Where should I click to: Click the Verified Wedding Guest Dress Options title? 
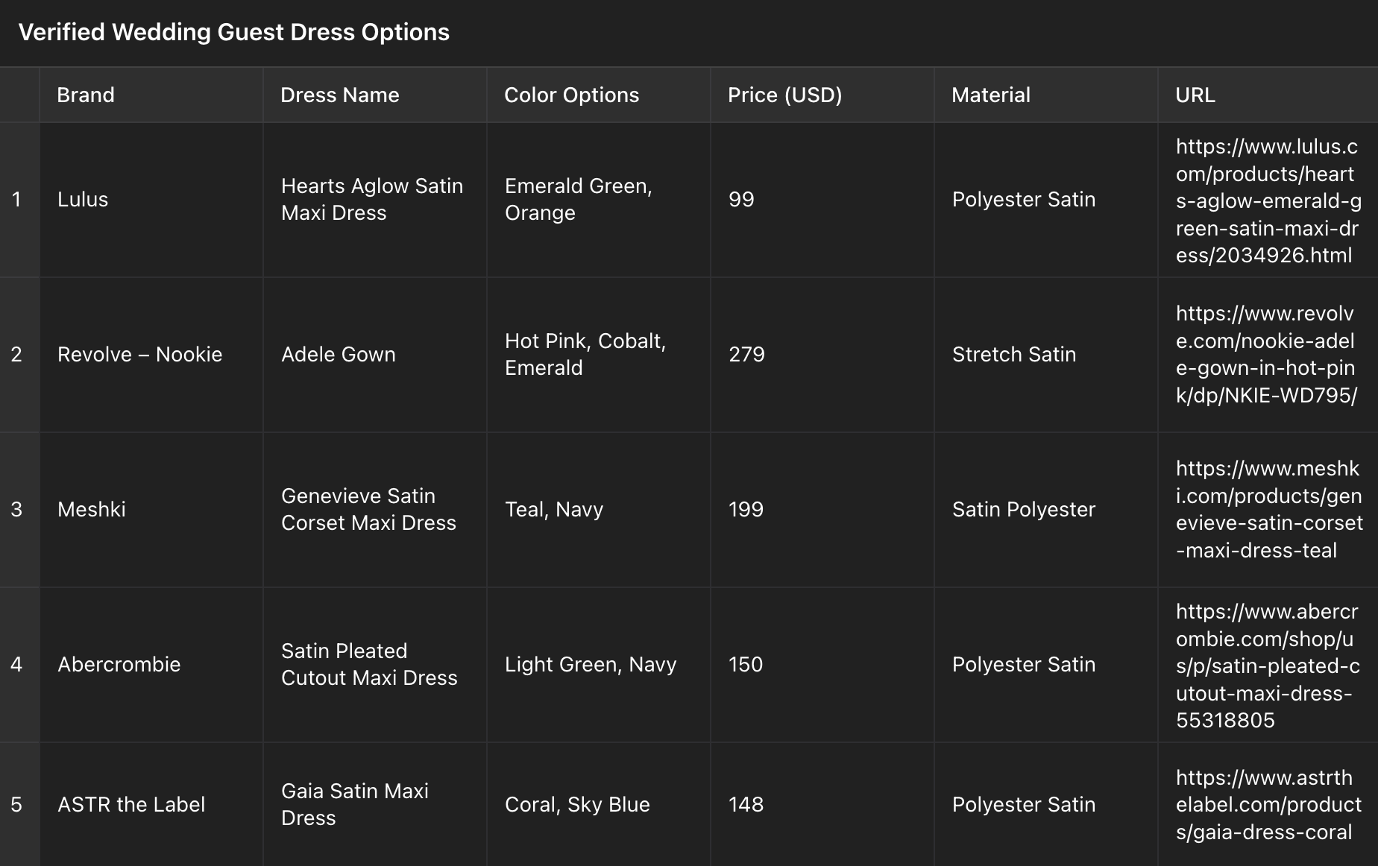[233, 32]
